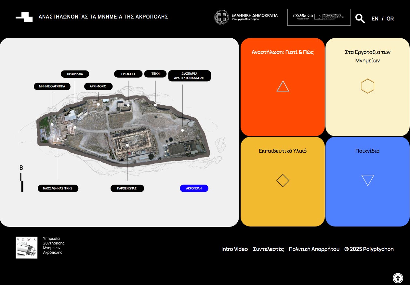Switch language to EN
Viewport: 410px width, 285px height.
tap(375, 19)
